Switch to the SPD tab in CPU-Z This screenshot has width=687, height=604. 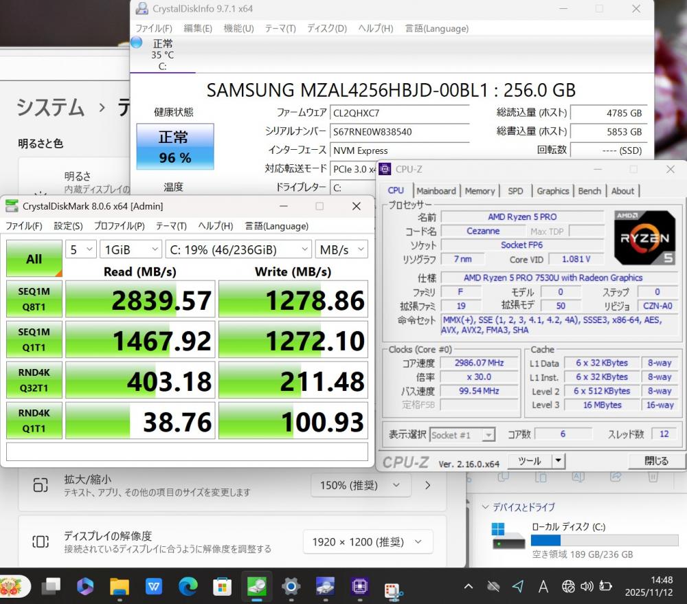click(515, 191)
